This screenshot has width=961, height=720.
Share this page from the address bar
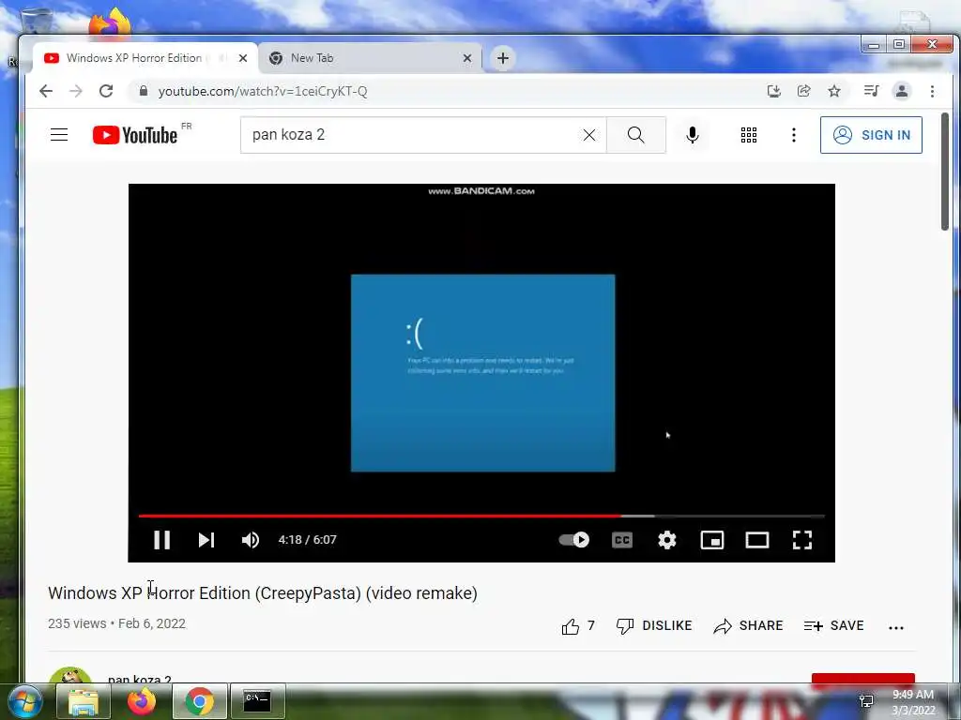click(x=803, y=91)
